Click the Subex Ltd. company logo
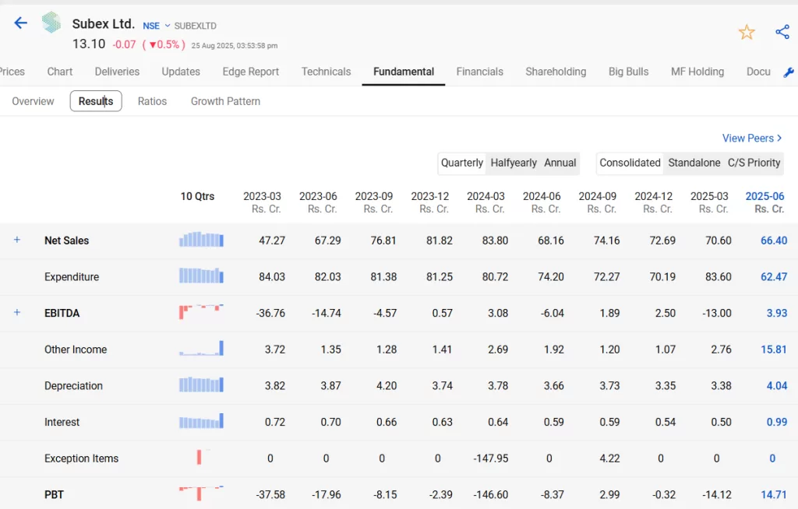Screen dimensions: 798x509 coord(51,23)
